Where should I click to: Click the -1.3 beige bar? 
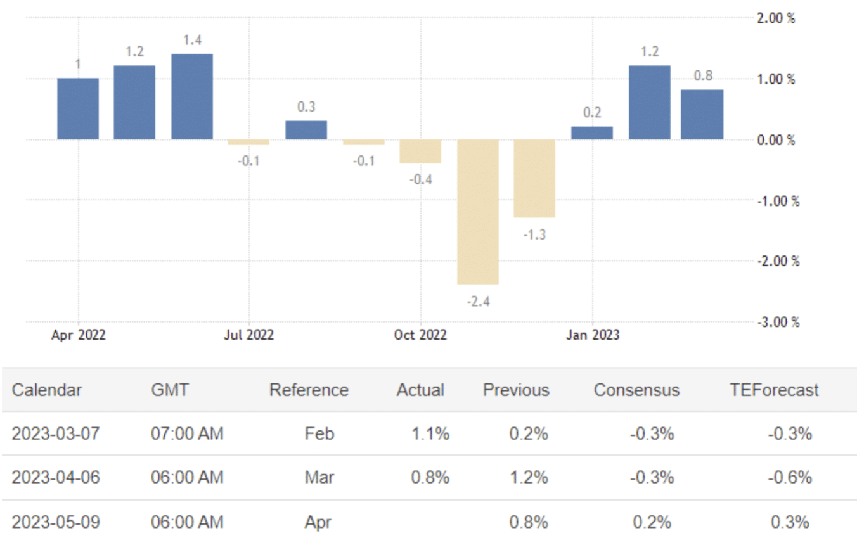point(534,178)
